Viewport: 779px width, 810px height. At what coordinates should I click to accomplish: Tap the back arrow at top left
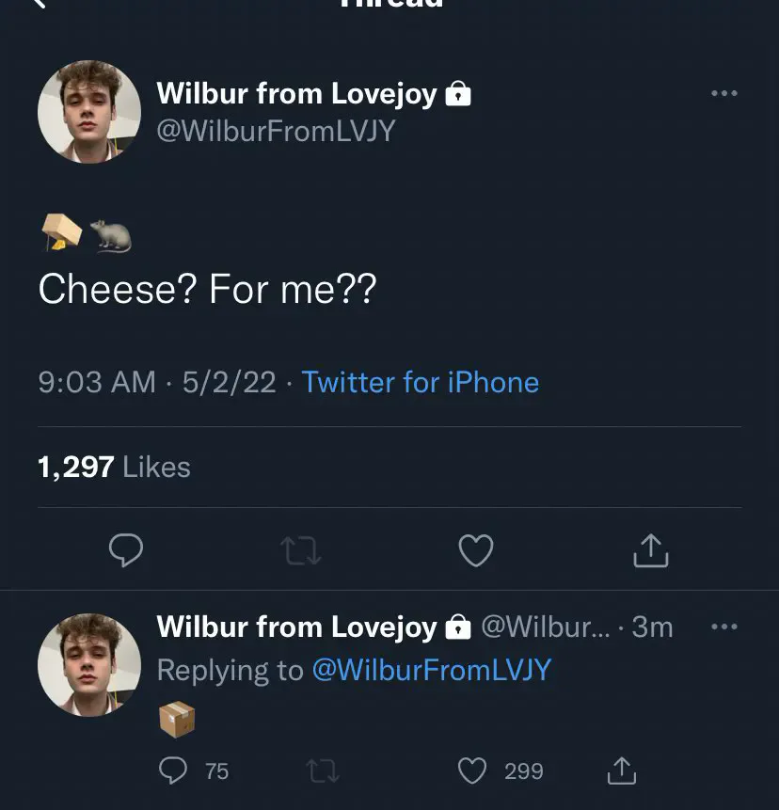[x=38, y=4]
